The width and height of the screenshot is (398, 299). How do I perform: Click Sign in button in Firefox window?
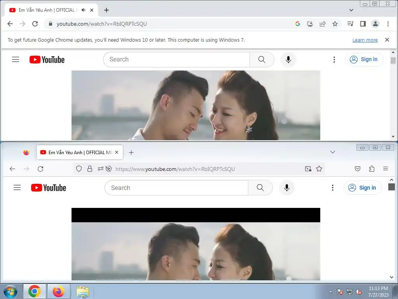(x=363, y=188)
